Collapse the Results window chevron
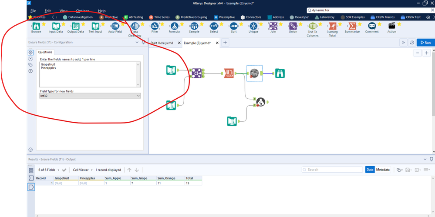 [425, 159]
